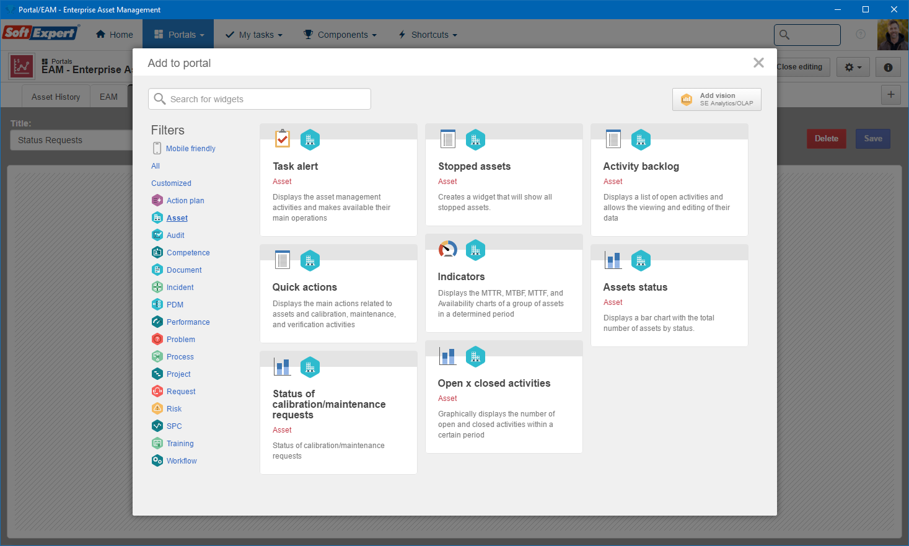Click the Workflow filter link
909x546 pixels.
point(182,461)
